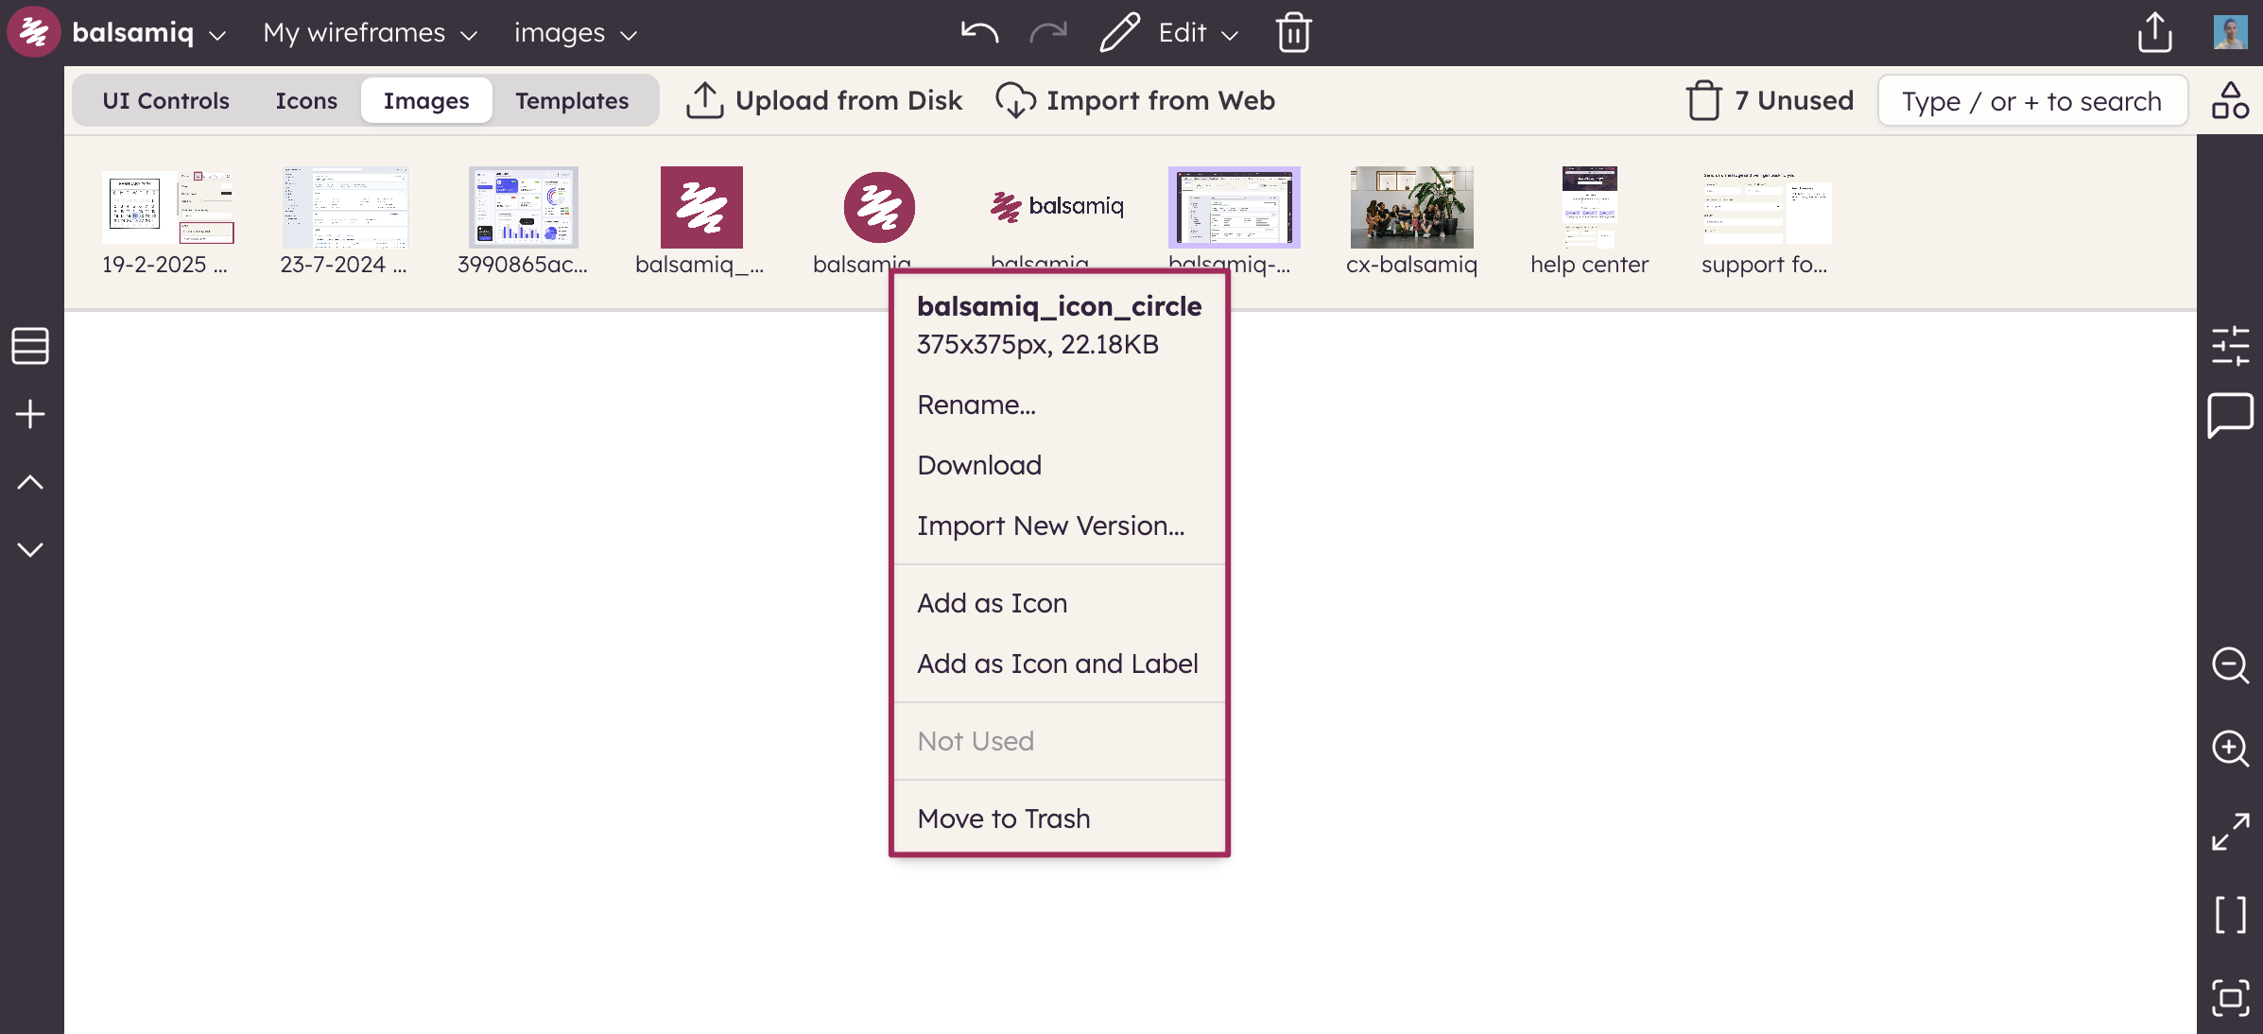Screen dimensions: 2263x1034
Task: Select Import New Version... option
Action: coord(1059,526)
